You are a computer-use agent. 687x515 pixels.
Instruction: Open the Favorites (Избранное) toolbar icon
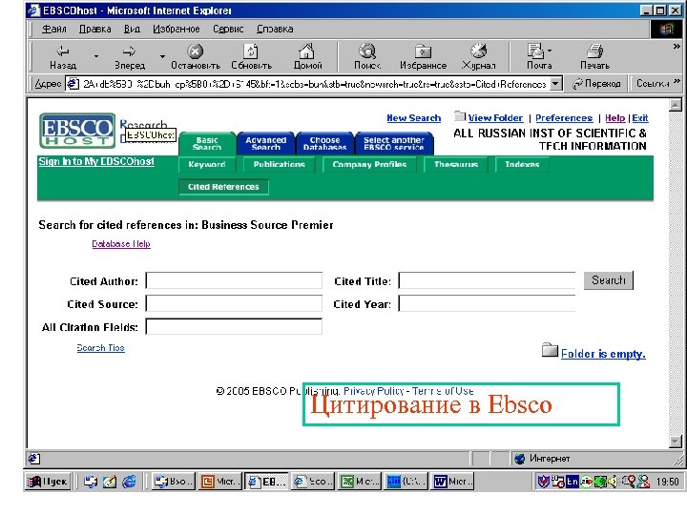(424, 57)
